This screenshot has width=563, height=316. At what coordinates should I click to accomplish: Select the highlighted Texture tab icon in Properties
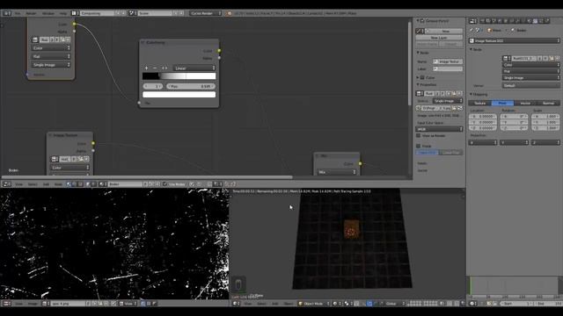click(536, 21)
